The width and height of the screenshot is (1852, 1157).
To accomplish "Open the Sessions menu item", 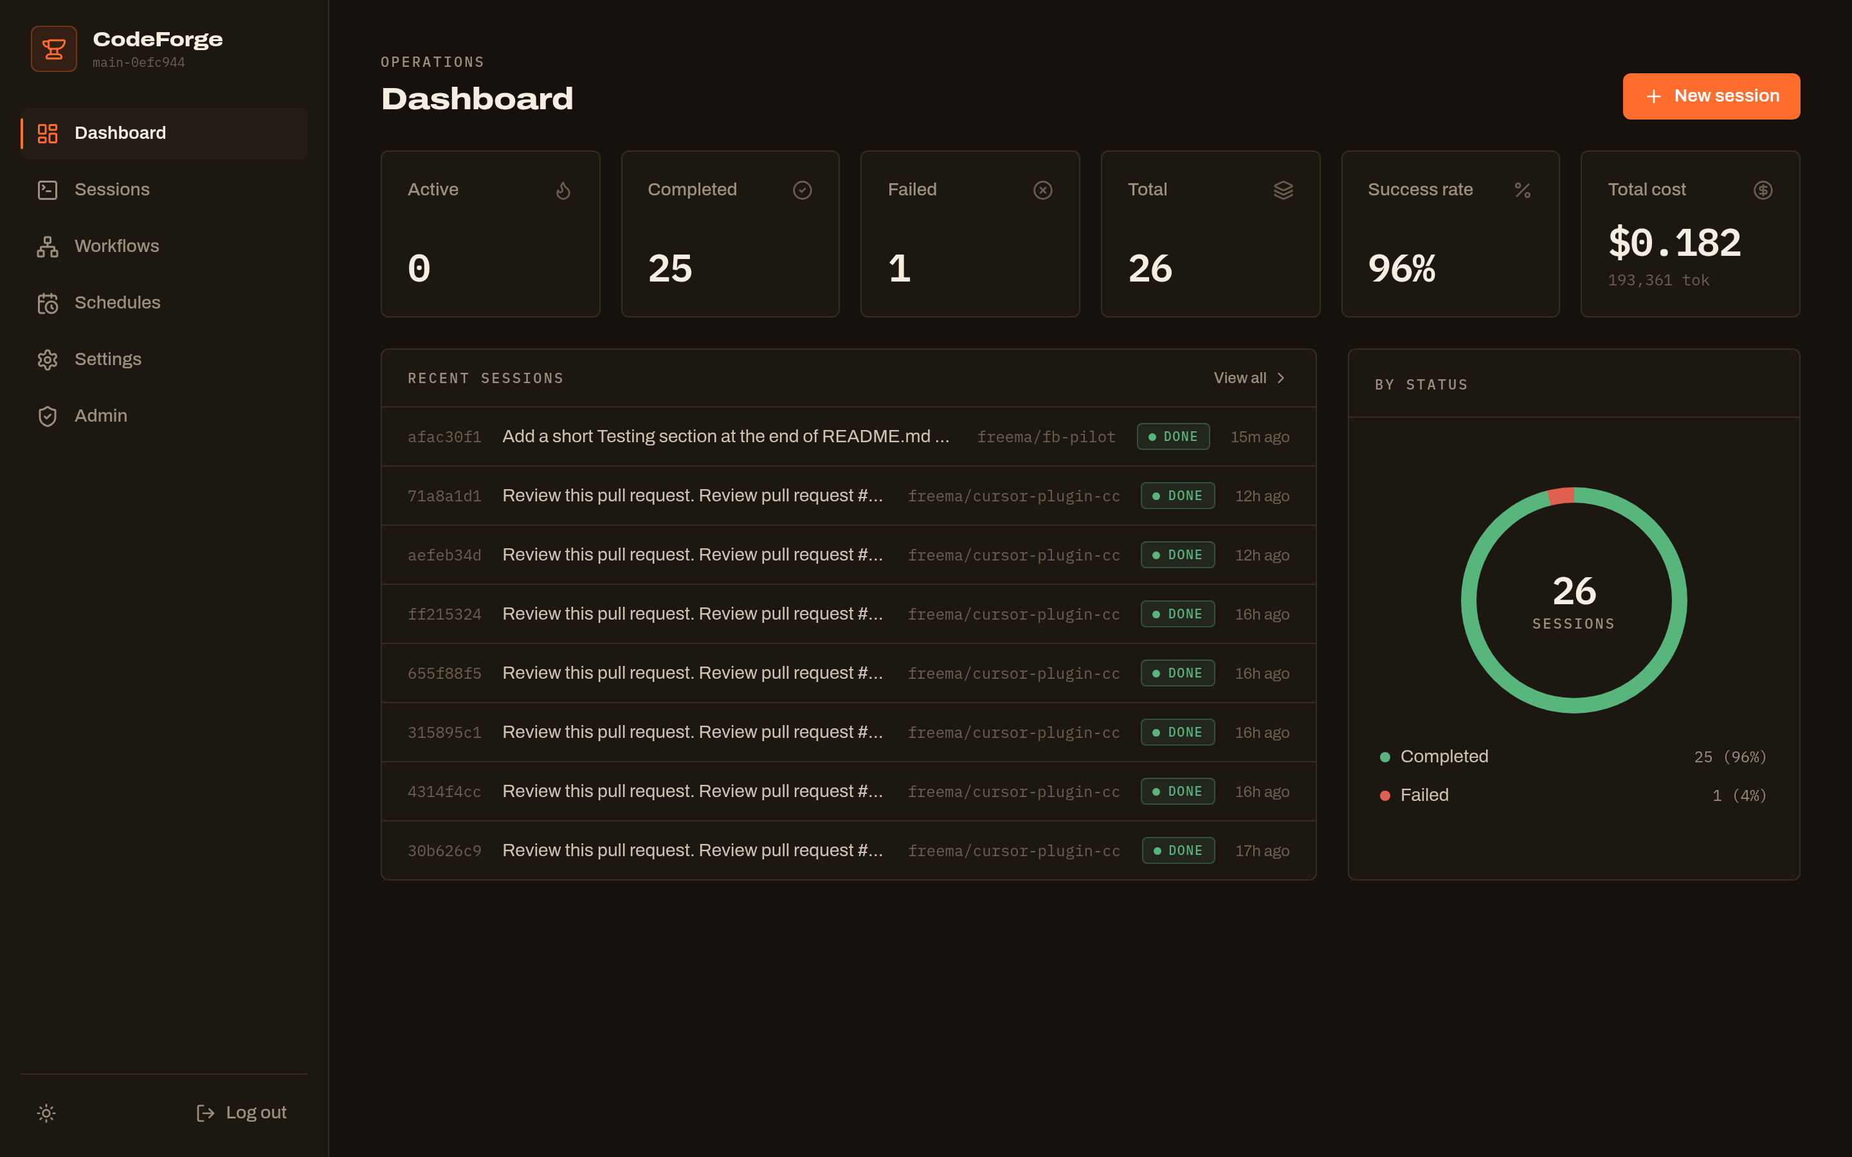I will click(x=164, y=190).
